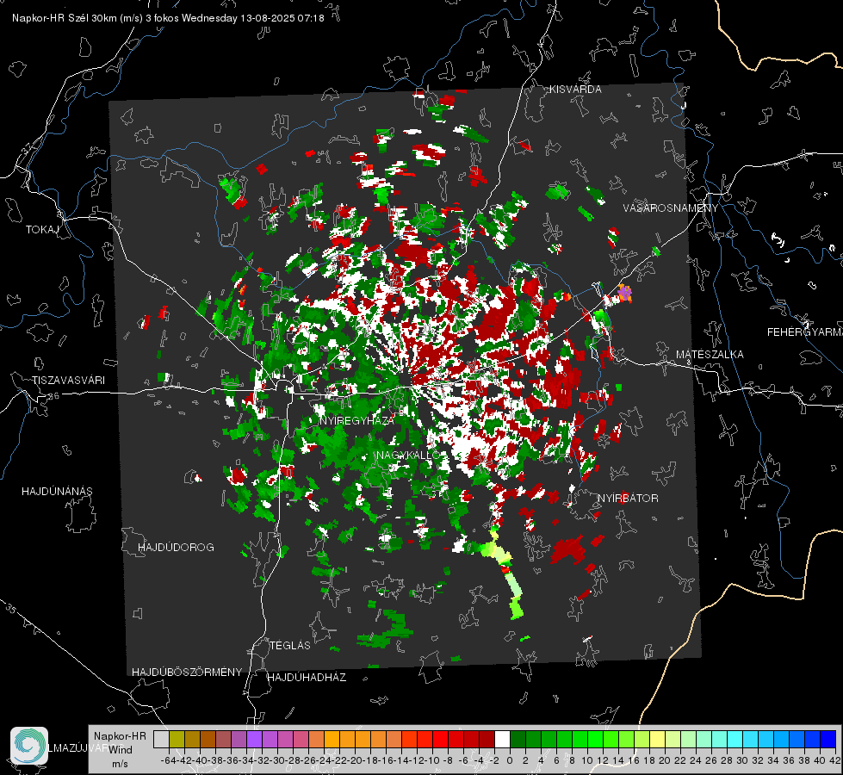Screen dimensions: 843x775
Task: Click the FEHÉRGYARMAT label at right edge
Action: click(x=805, y=332)
